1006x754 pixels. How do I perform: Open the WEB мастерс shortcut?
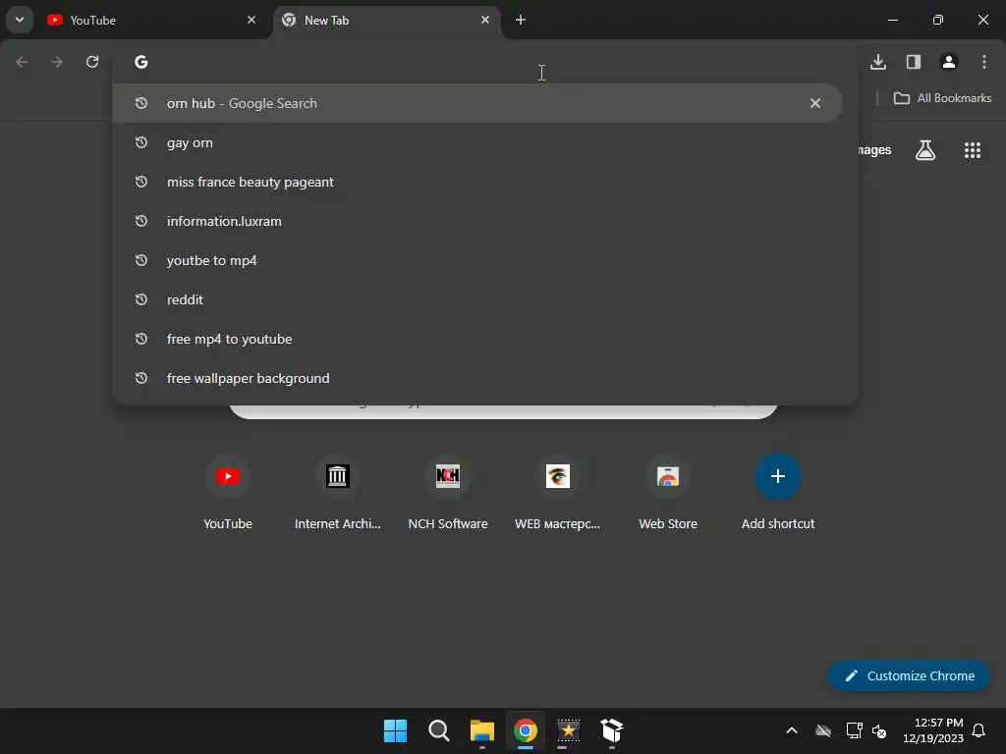click(558, 493)
